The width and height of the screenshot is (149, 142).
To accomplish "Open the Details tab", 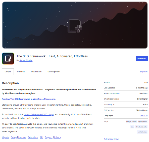I will [x=8, y=72].
